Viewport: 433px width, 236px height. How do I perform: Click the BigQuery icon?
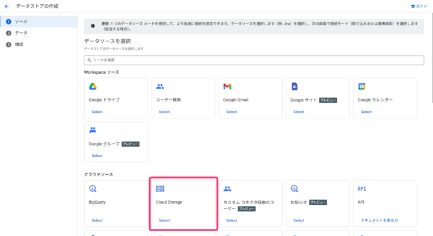93,189
